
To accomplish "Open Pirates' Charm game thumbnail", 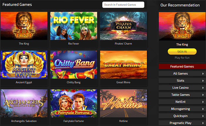I will tap(124, 26).
